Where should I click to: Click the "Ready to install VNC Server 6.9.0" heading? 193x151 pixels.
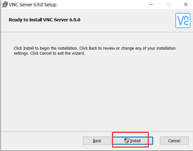coord(46,20)
